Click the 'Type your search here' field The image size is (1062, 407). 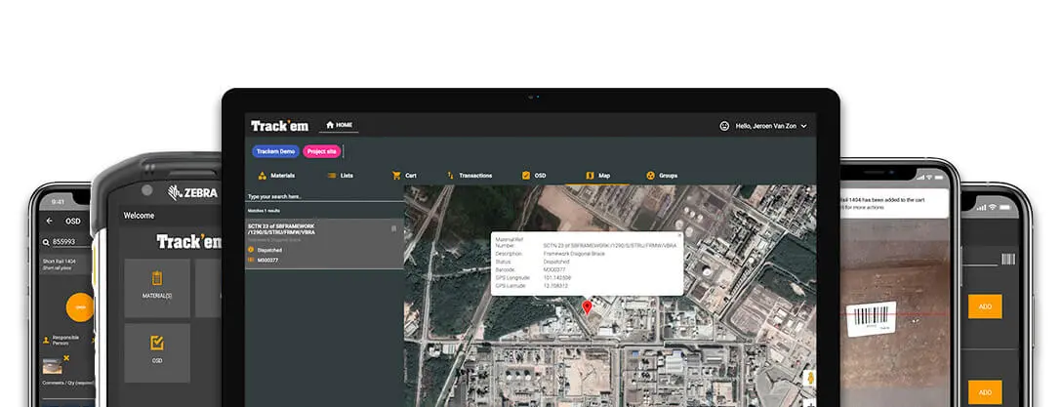coord(324,196)
